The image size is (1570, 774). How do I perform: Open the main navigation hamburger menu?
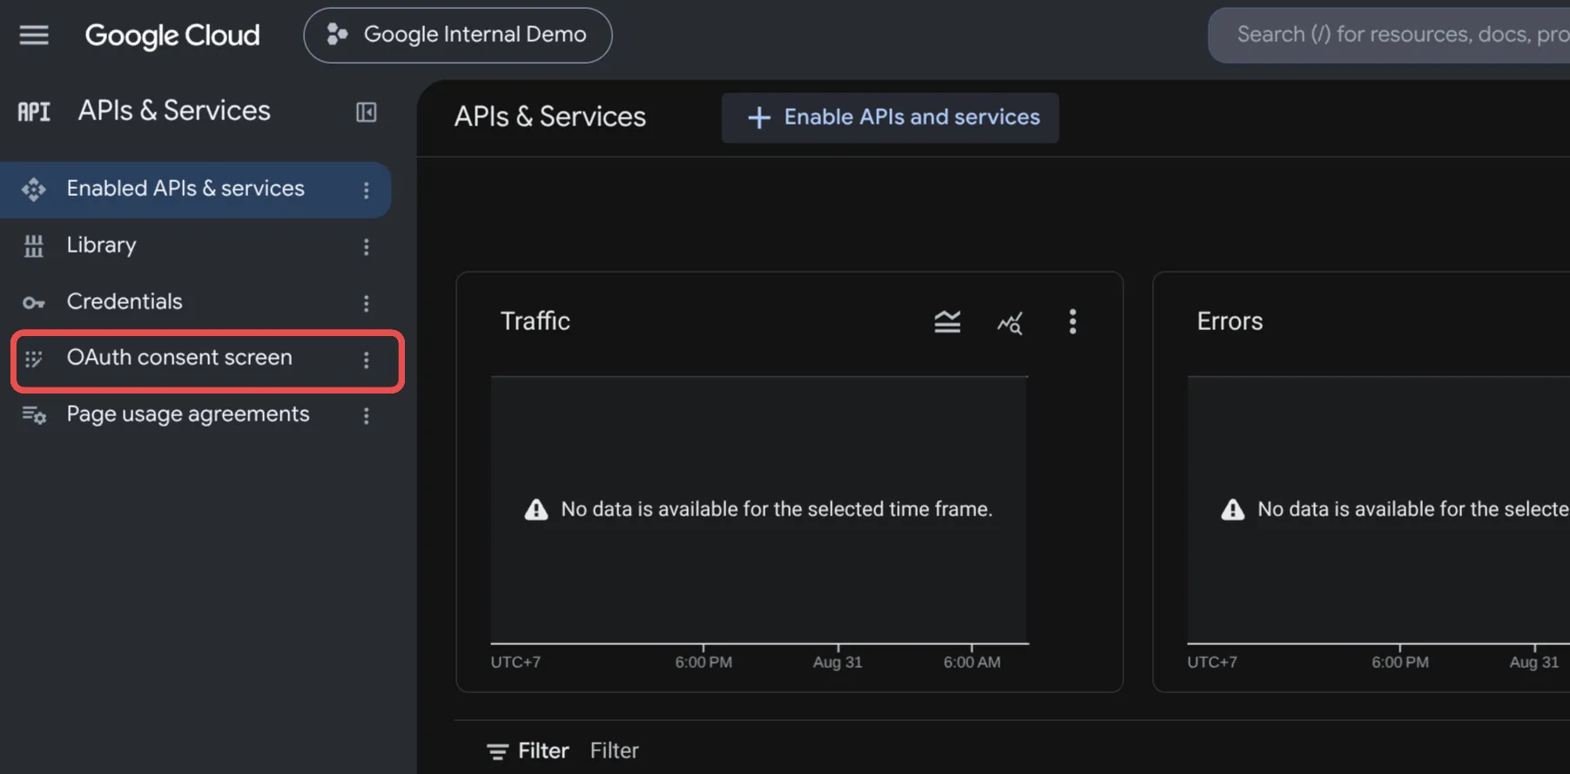pos(34,35)
